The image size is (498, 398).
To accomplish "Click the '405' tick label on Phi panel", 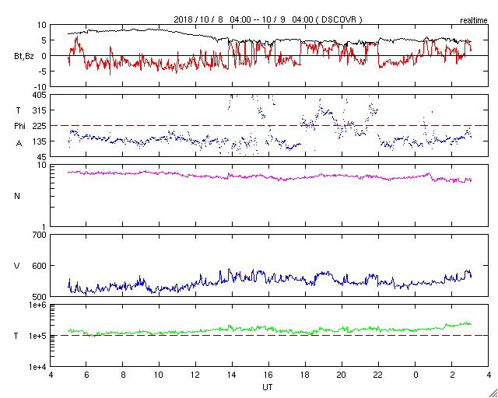I will [x=40, y=95].
